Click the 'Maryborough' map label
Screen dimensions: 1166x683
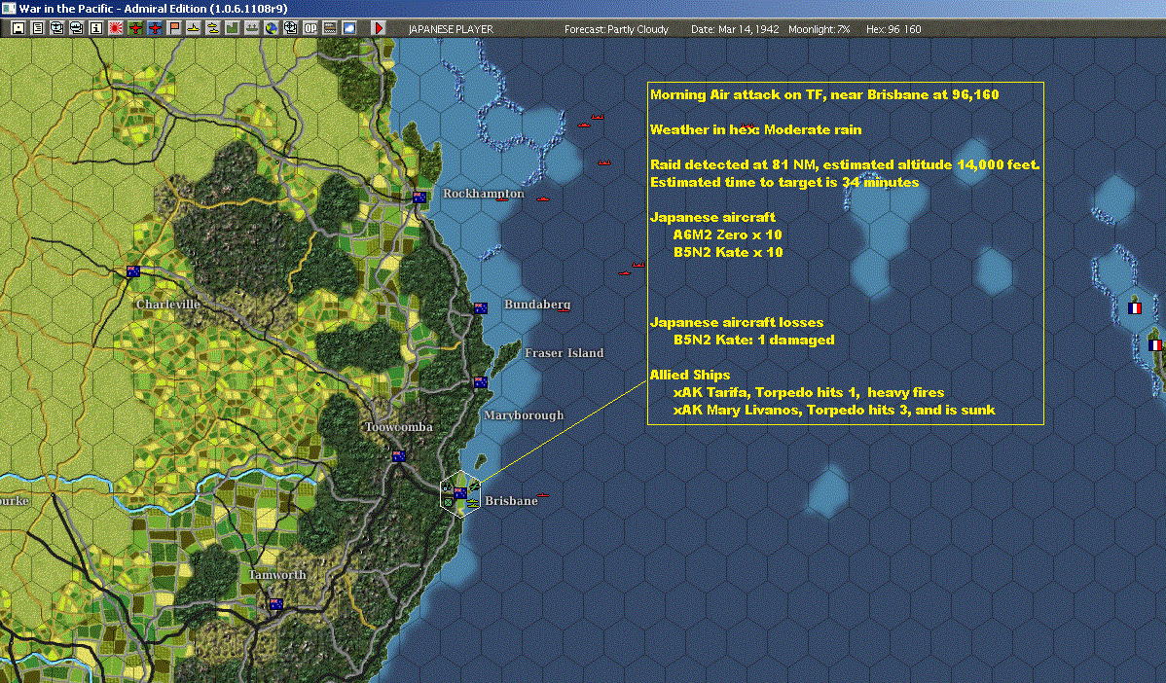tap(524, 414)
